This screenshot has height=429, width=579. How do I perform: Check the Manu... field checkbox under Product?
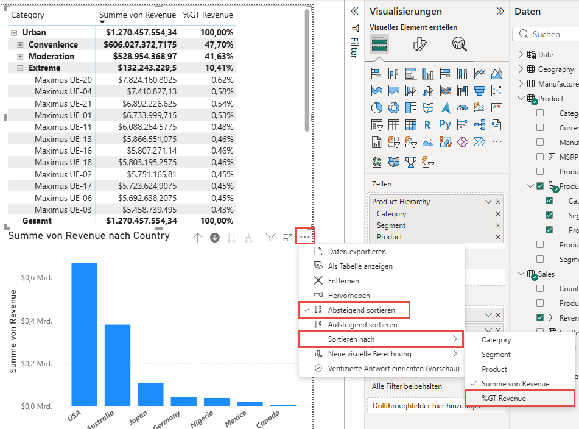(540, 142)
